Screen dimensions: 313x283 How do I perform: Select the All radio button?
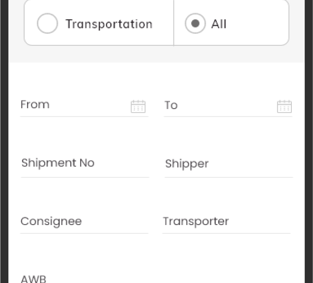[195, 24]
